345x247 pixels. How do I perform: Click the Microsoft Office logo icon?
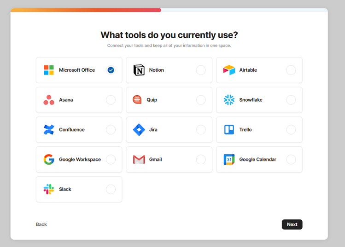point(49,70)
